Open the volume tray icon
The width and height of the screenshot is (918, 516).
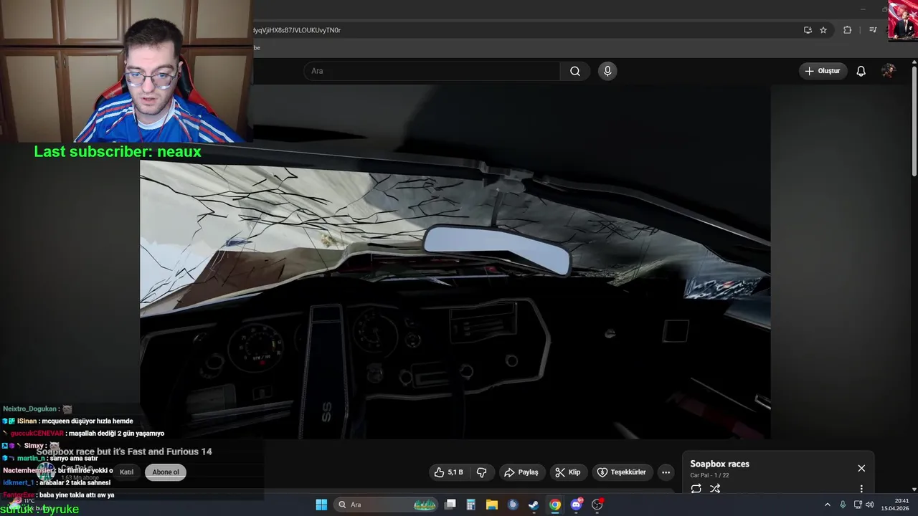[x=869, y=505]
